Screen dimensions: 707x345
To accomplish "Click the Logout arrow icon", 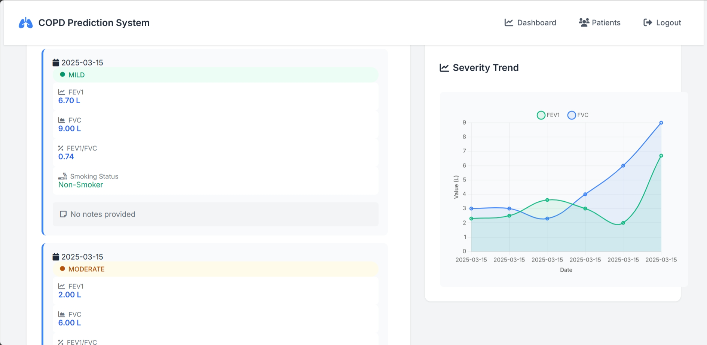I will tap(648, 22).
